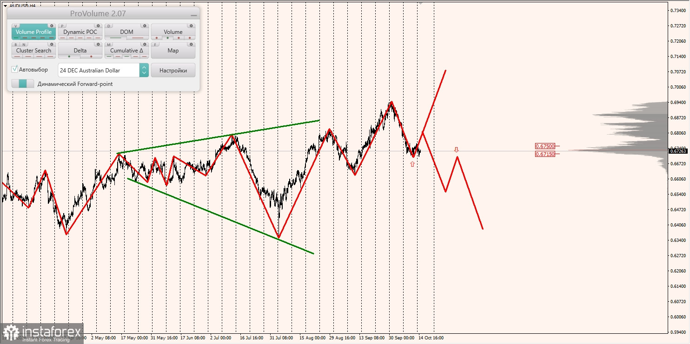Click the 0.69400 price axis label
Image resolution: width=690 pixels, height=344 pixels.
[x=678, y=103]
